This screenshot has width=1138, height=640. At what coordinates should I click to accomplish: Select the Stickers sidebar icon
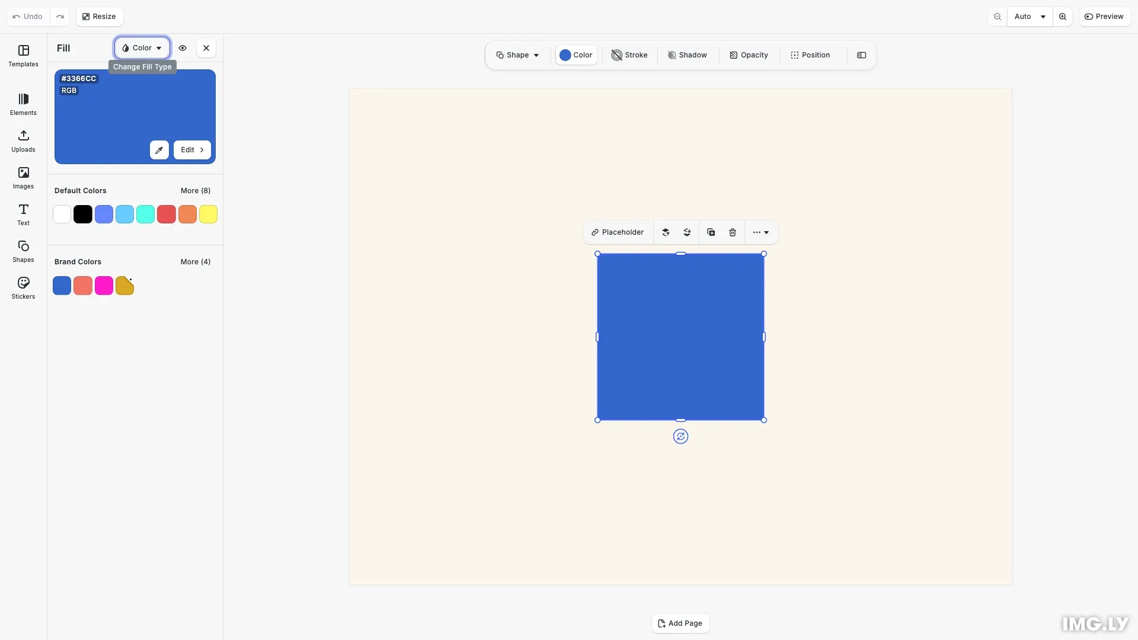(x=23, y=288)
